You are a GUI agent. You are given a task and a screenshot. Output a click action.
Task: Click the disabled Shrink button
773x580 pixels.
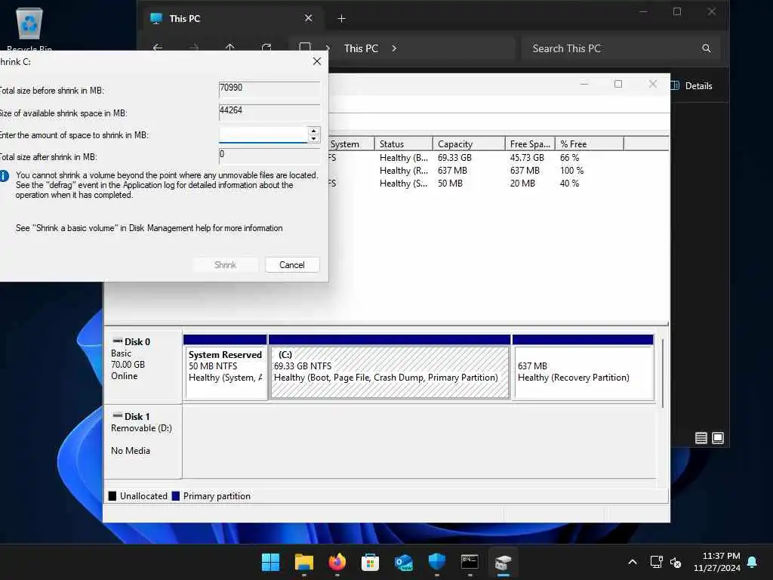click(225, 265)
